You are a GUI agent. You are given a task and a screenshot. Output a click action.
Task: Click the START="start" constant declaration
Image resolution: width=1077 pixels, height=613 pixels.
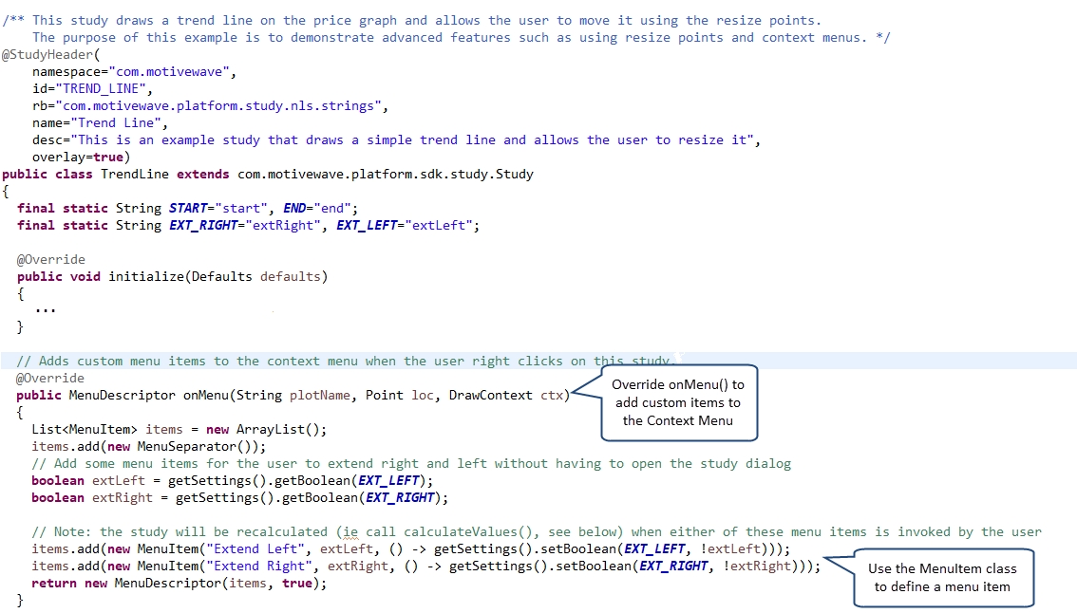pyautogui.click(x=219, y=208)
